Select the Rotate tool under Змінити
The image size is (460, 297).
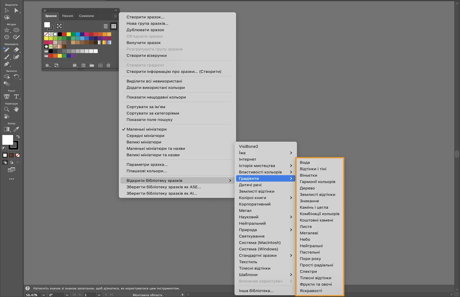pos(16,76)
